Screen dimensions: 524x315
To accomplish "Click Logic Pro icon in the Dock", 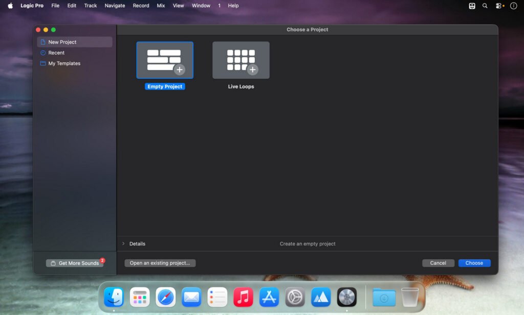I will [347, 297].
